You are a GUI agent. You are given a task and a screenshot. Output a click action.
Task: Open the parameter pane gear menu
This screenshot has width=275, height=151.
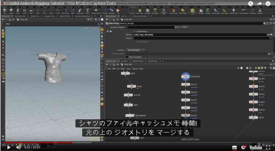click(x=265, y=23)
